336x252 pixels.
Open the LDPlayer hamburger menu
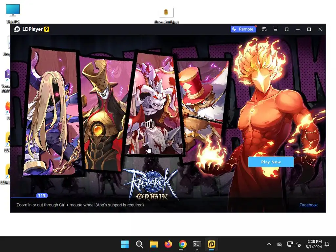pos(276,29)
